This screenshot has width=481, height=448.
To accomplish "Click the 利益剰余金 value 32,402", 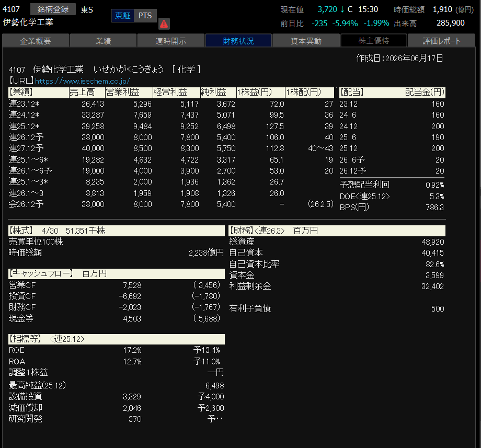I will [432, 286].
